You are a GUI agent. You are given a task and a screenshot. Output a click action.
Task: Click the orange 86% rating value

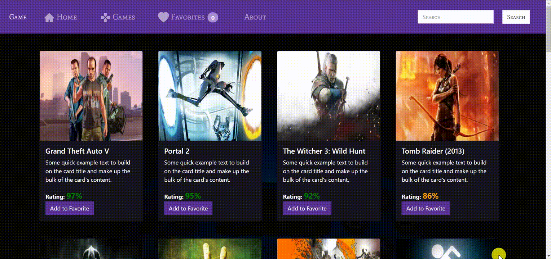[431, 196]
